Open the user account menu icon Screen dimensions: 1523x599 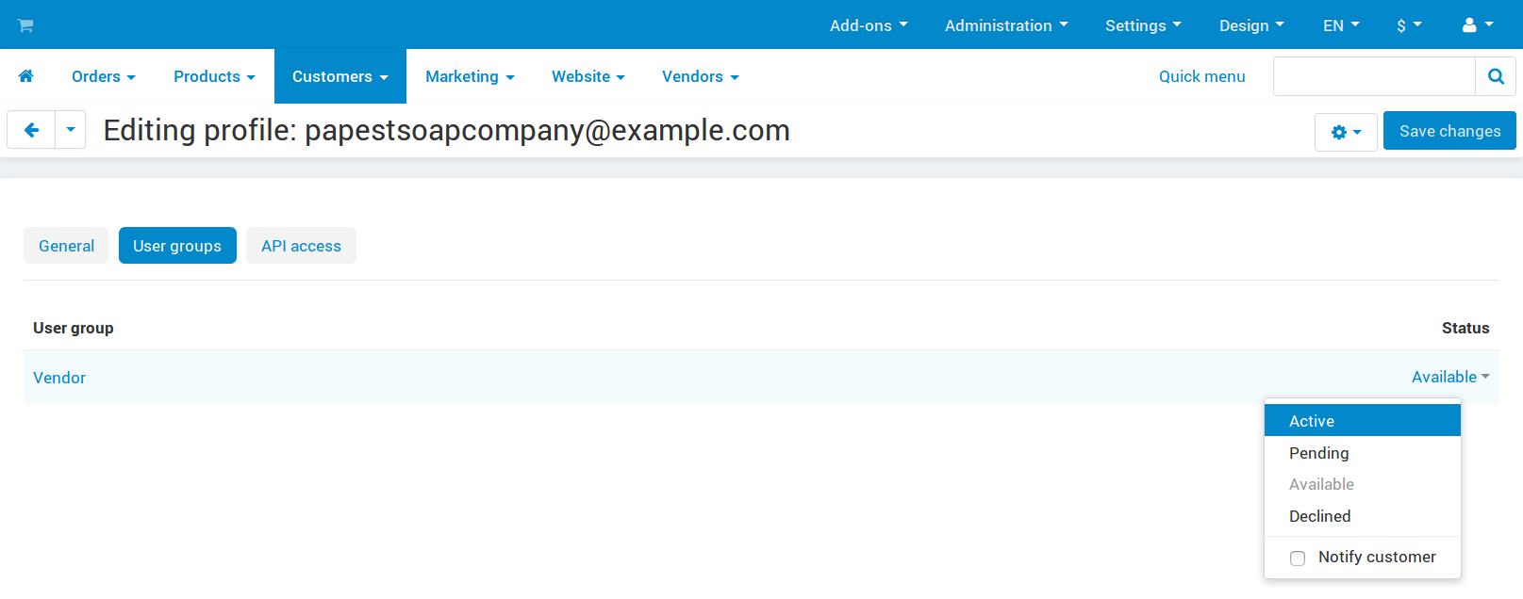pyautogui.click(x=1478, y=25)
